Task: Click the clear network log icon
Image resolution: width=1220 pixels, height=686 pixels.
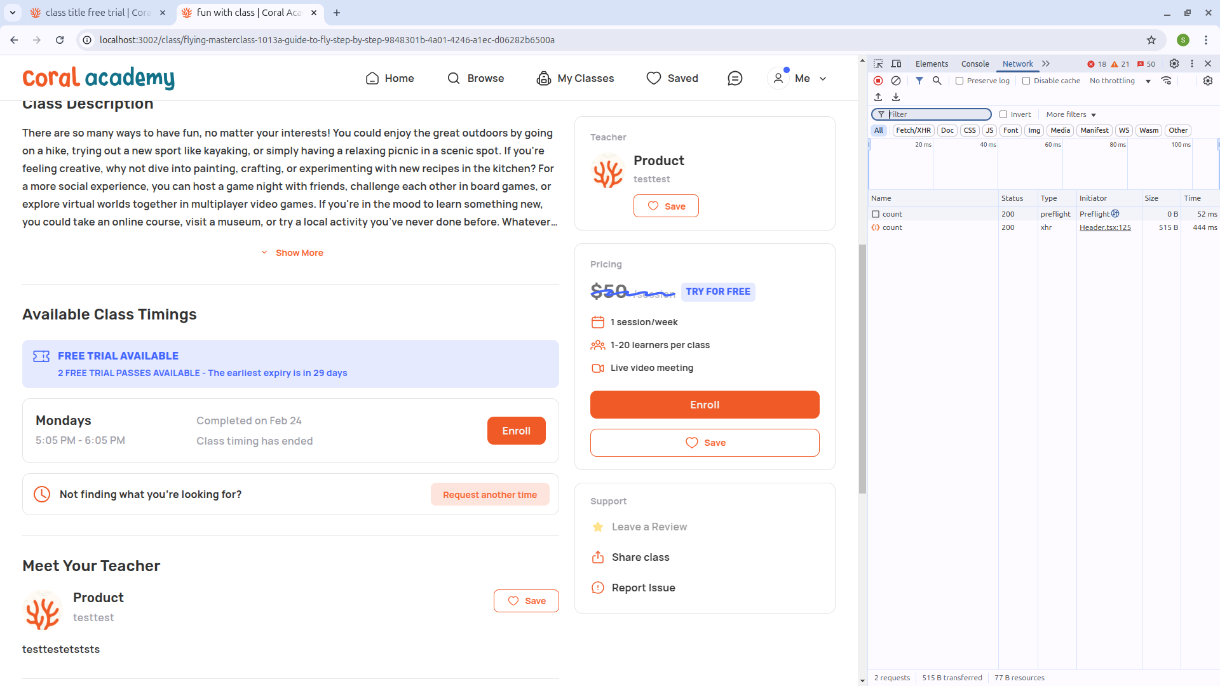Action: point(896,81)
